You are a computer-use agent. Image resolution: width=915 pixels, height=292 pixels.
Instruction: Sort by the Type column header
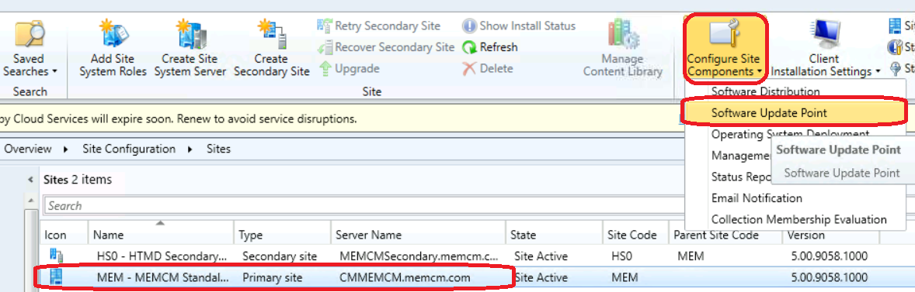click(x=250, y=235)
